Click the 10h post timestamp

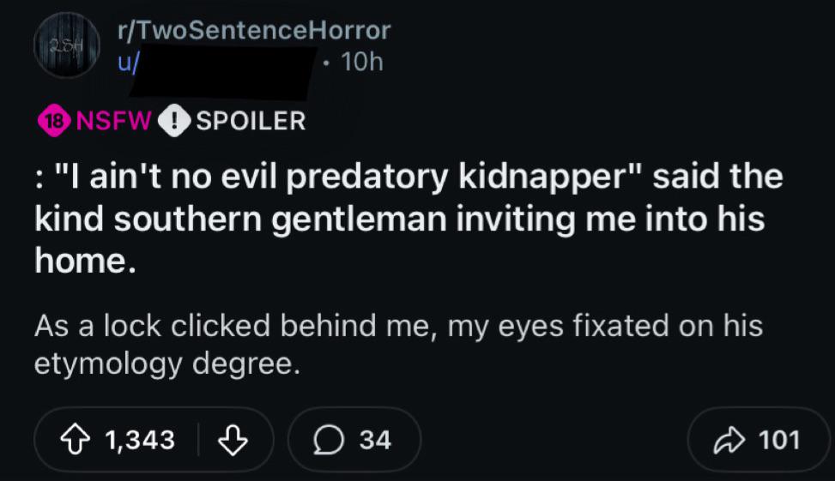click(361, 62)
